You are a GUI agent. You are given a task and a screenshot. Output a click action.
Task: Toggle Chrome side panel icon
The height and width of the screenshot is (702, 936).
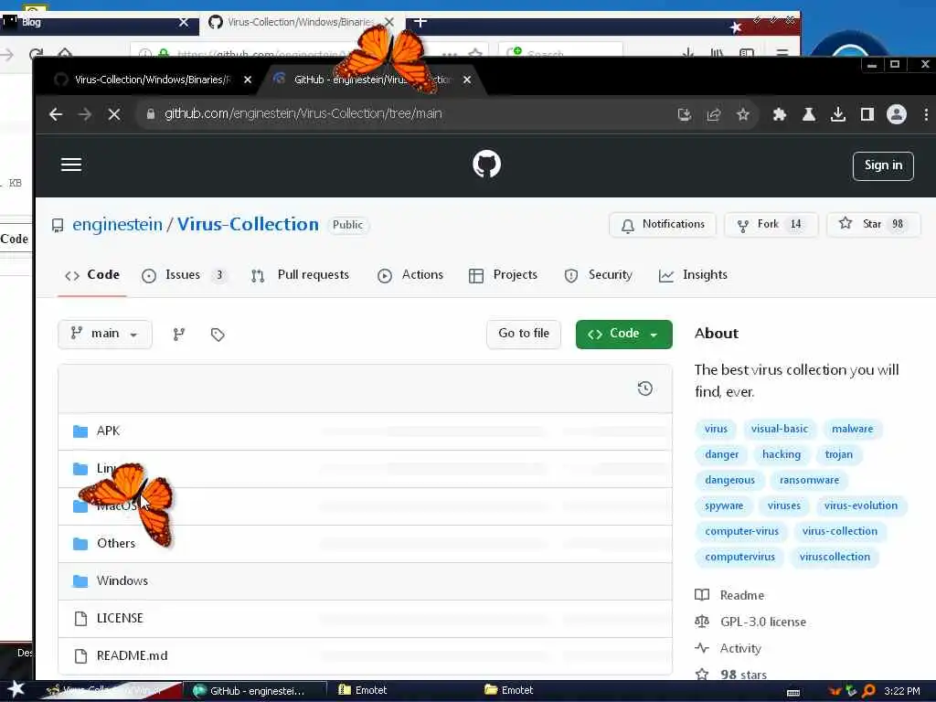pos(867,114)
